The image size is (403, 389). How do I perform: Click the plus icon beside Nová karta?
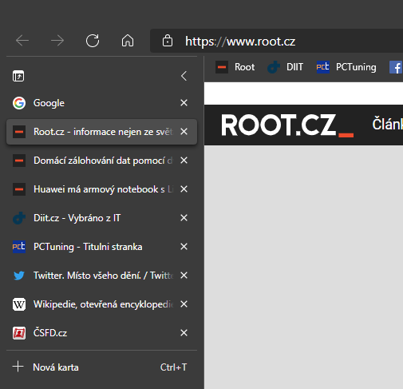pyautogui.click(x=18, y=367)
